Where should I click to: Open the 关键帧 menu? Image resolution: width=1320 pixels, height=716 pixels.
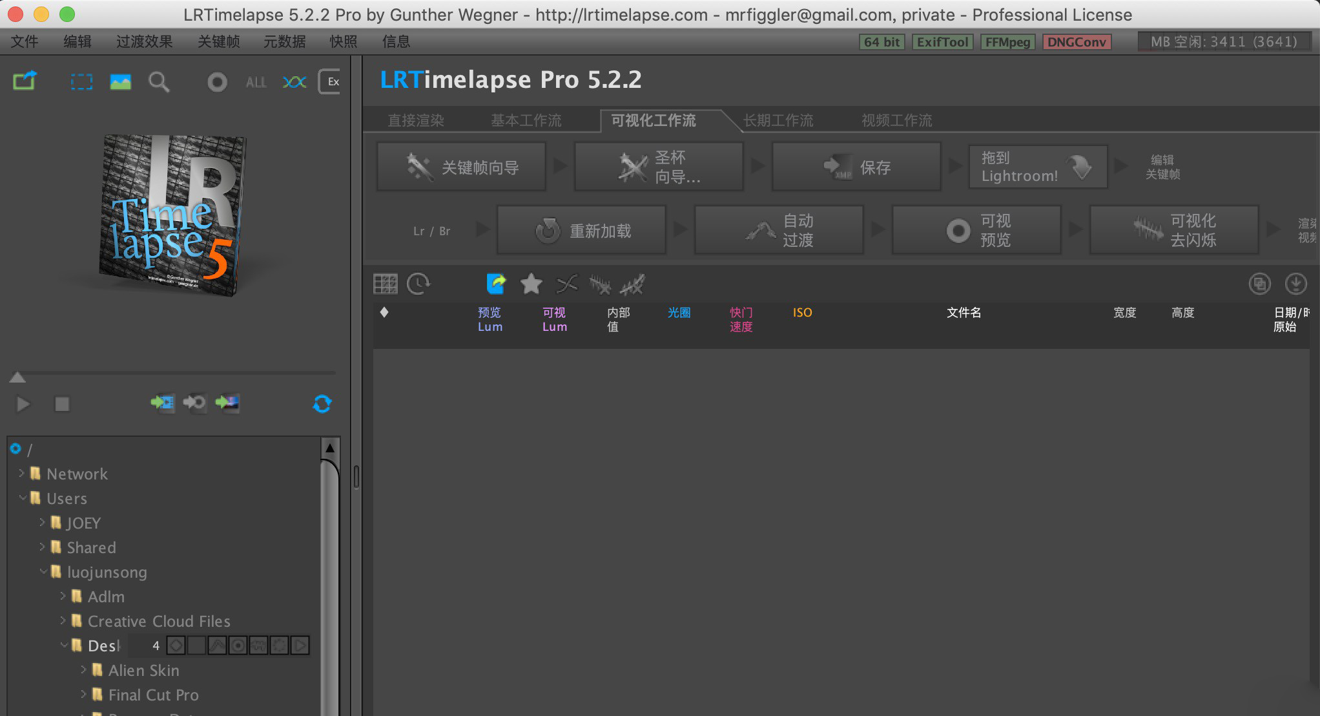click(x=218, y=41)
